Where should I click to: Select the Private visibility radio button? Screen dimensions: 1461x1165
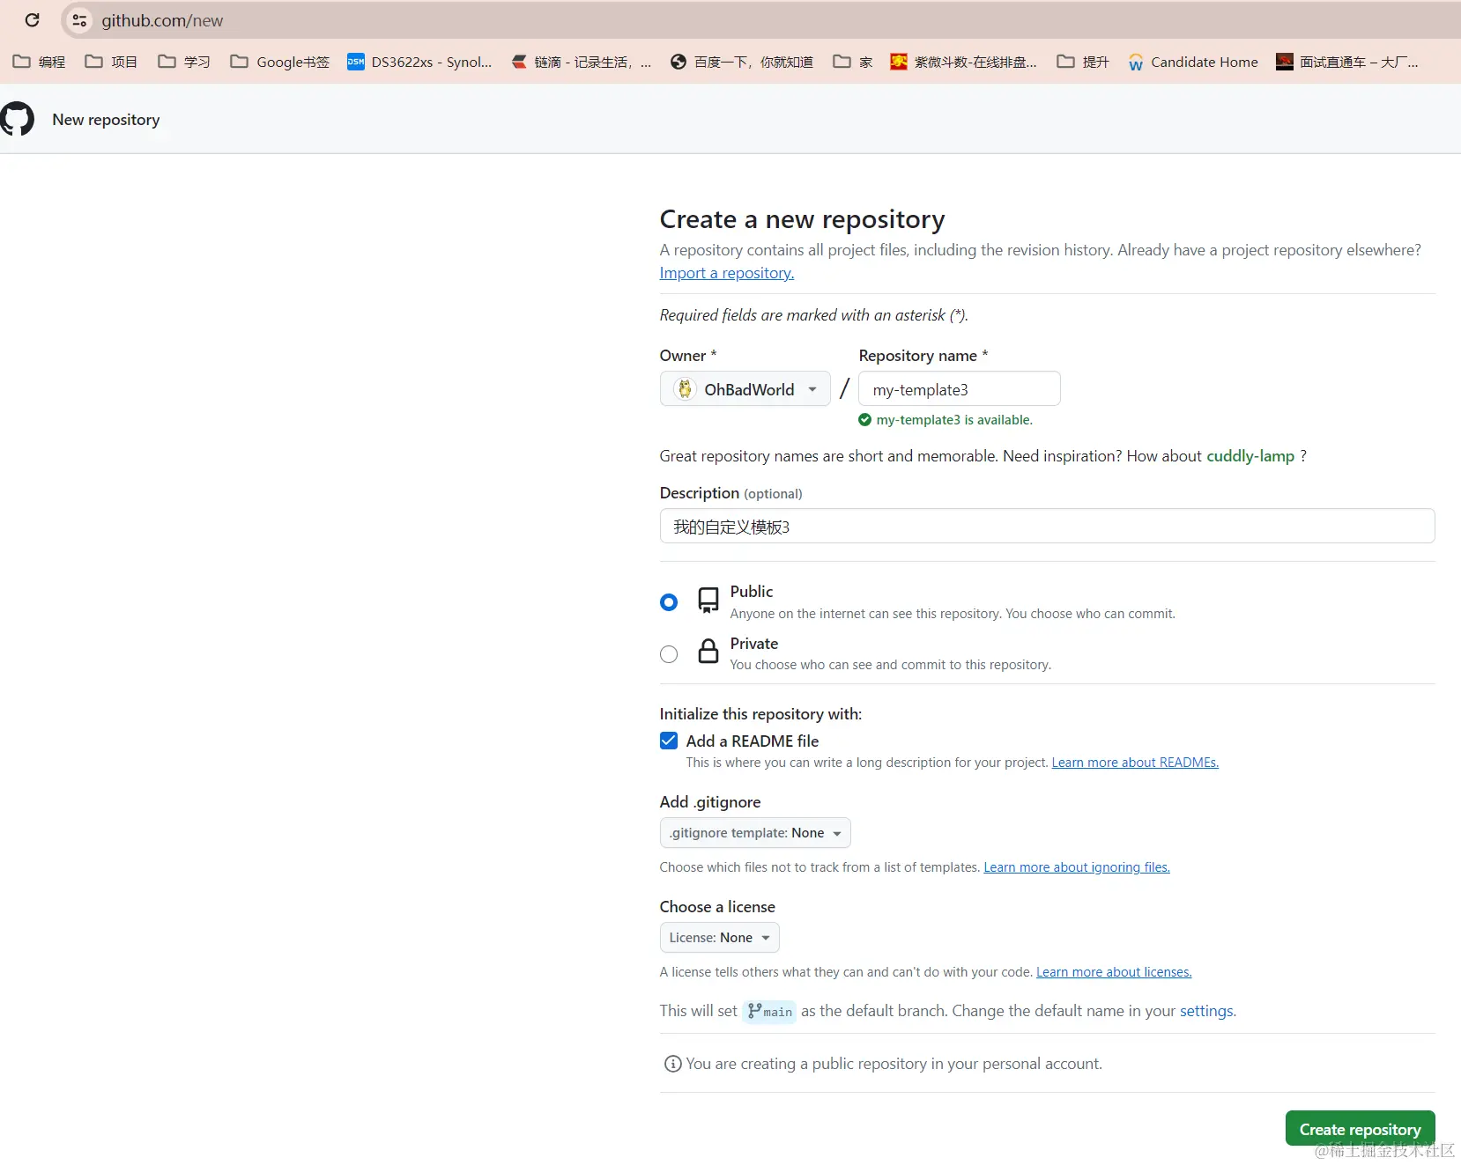click(x=669, y=654)
